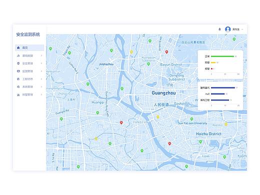Click the settings icon of the sixth sidebar item
Image resolution: width=260 pixels, height=195 pixels.
18,86
